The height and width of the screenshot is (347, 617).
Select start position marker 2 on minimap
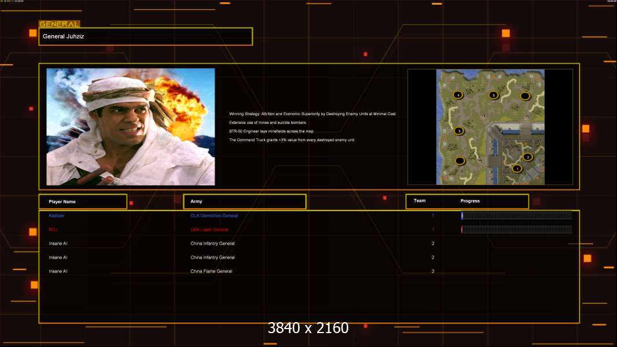tap(528, 157)
